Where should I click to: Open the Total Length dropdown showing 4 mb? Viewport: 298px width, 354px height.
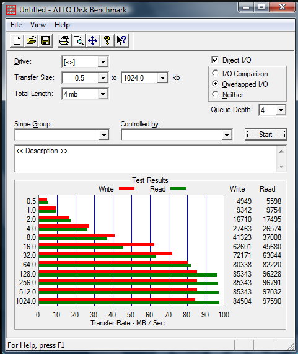click(103, 94)
